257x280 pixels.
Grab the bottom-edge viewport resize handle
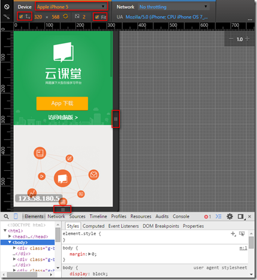63,209
